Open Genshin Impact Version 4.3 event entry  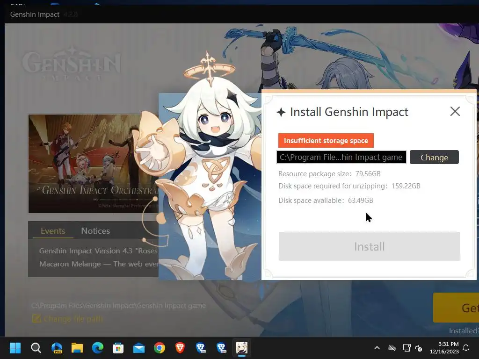click(x=98, y=251)
